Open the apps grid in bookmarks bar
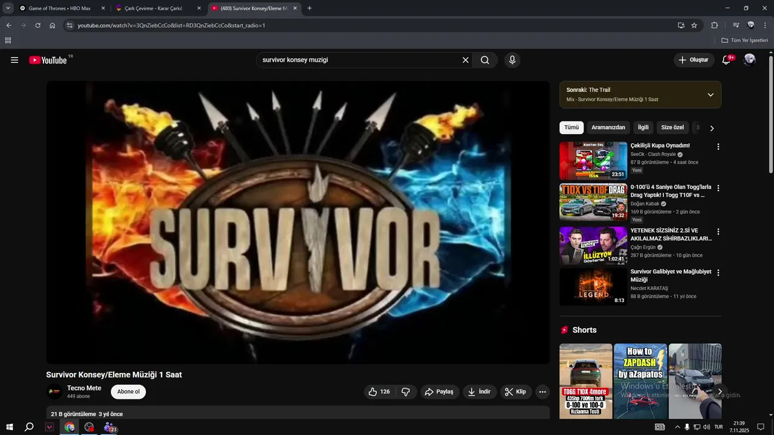The image size is (774, 435). [8, 40]
